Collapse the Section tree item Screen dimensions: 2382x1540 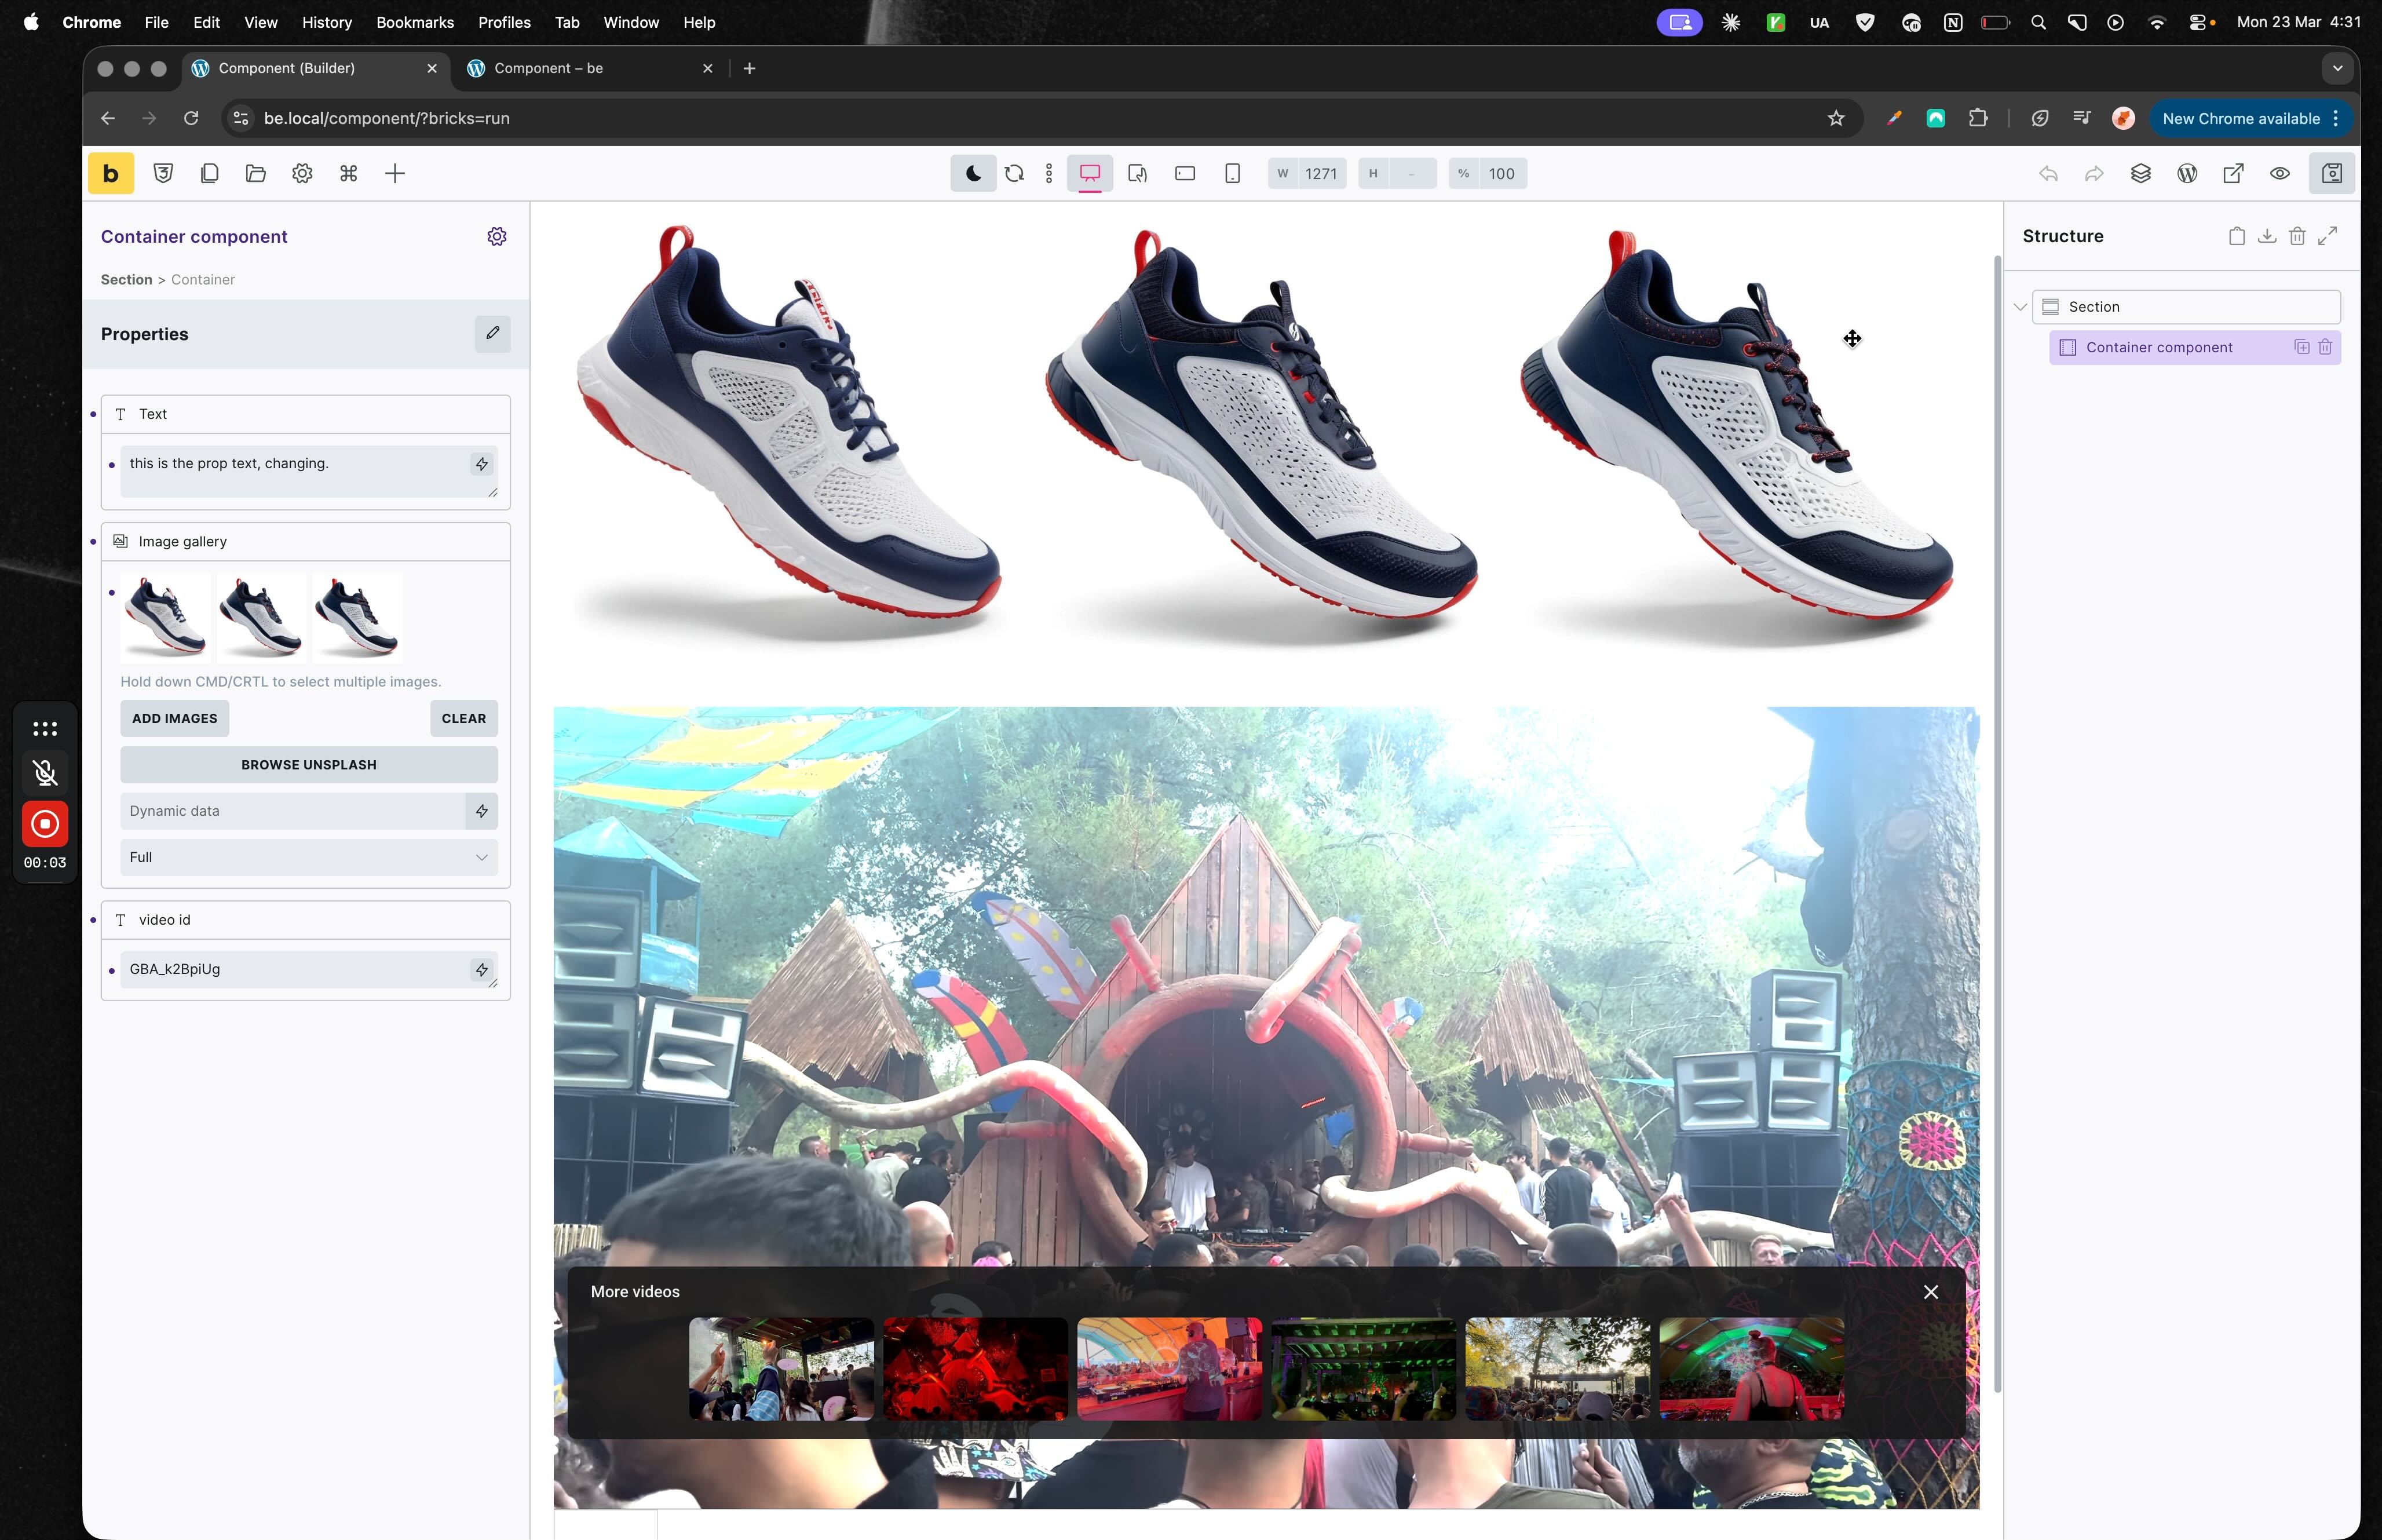[2019, 307]
